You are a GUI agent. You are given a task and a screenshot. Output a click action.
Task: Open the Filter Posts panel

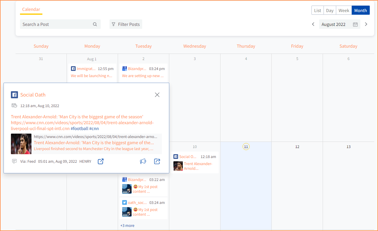(x=126, y=24)
